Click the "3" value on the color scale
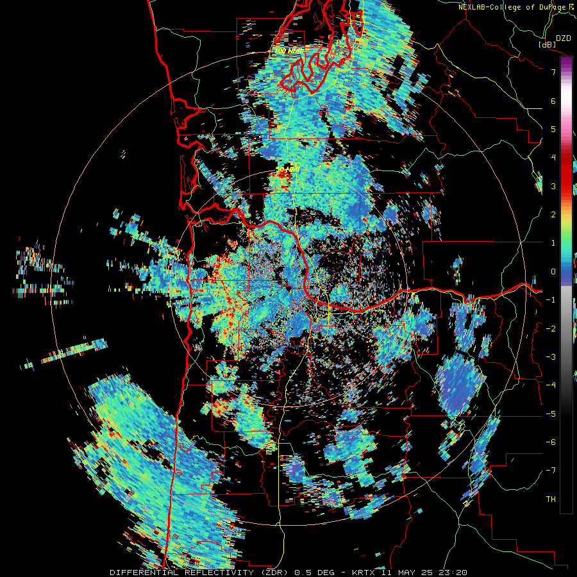The width and height of the screenshot is (577, 577). pyautogui.click(x=553, y=186)
